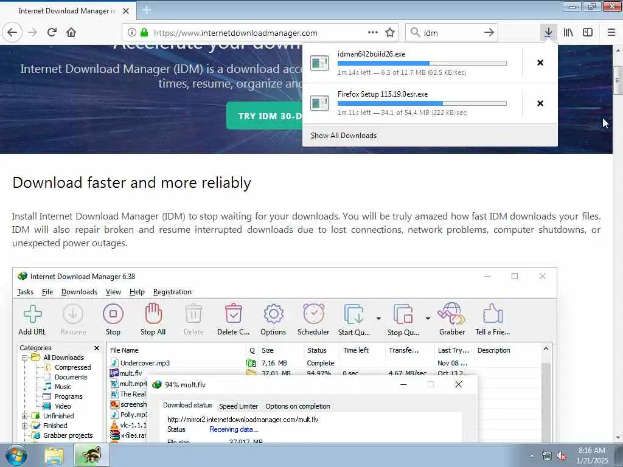Image resolution: width=623 pixels, height=467 pixels.
Task: Select the Compressed category
Action: [73, 367]
